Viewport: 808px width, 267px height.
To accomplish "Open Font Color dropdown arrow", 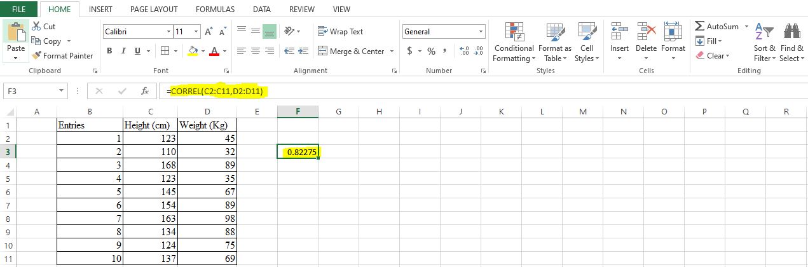I will tap(224, 51).
